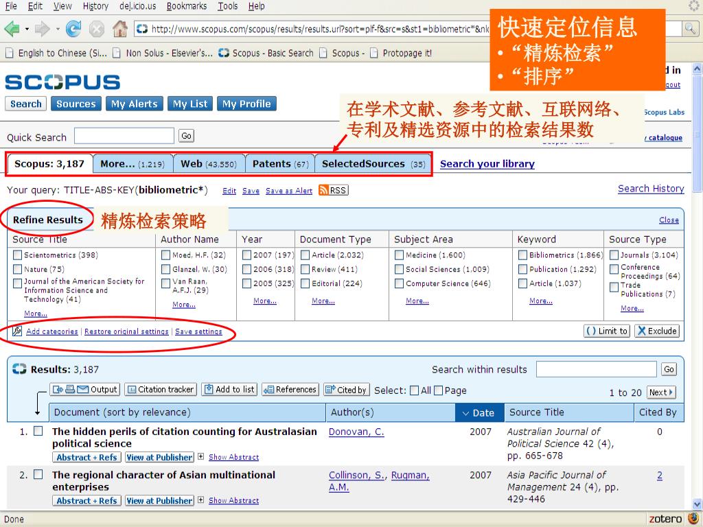Click the Output button
Screen dimensions: 703x527
(84, 390)
